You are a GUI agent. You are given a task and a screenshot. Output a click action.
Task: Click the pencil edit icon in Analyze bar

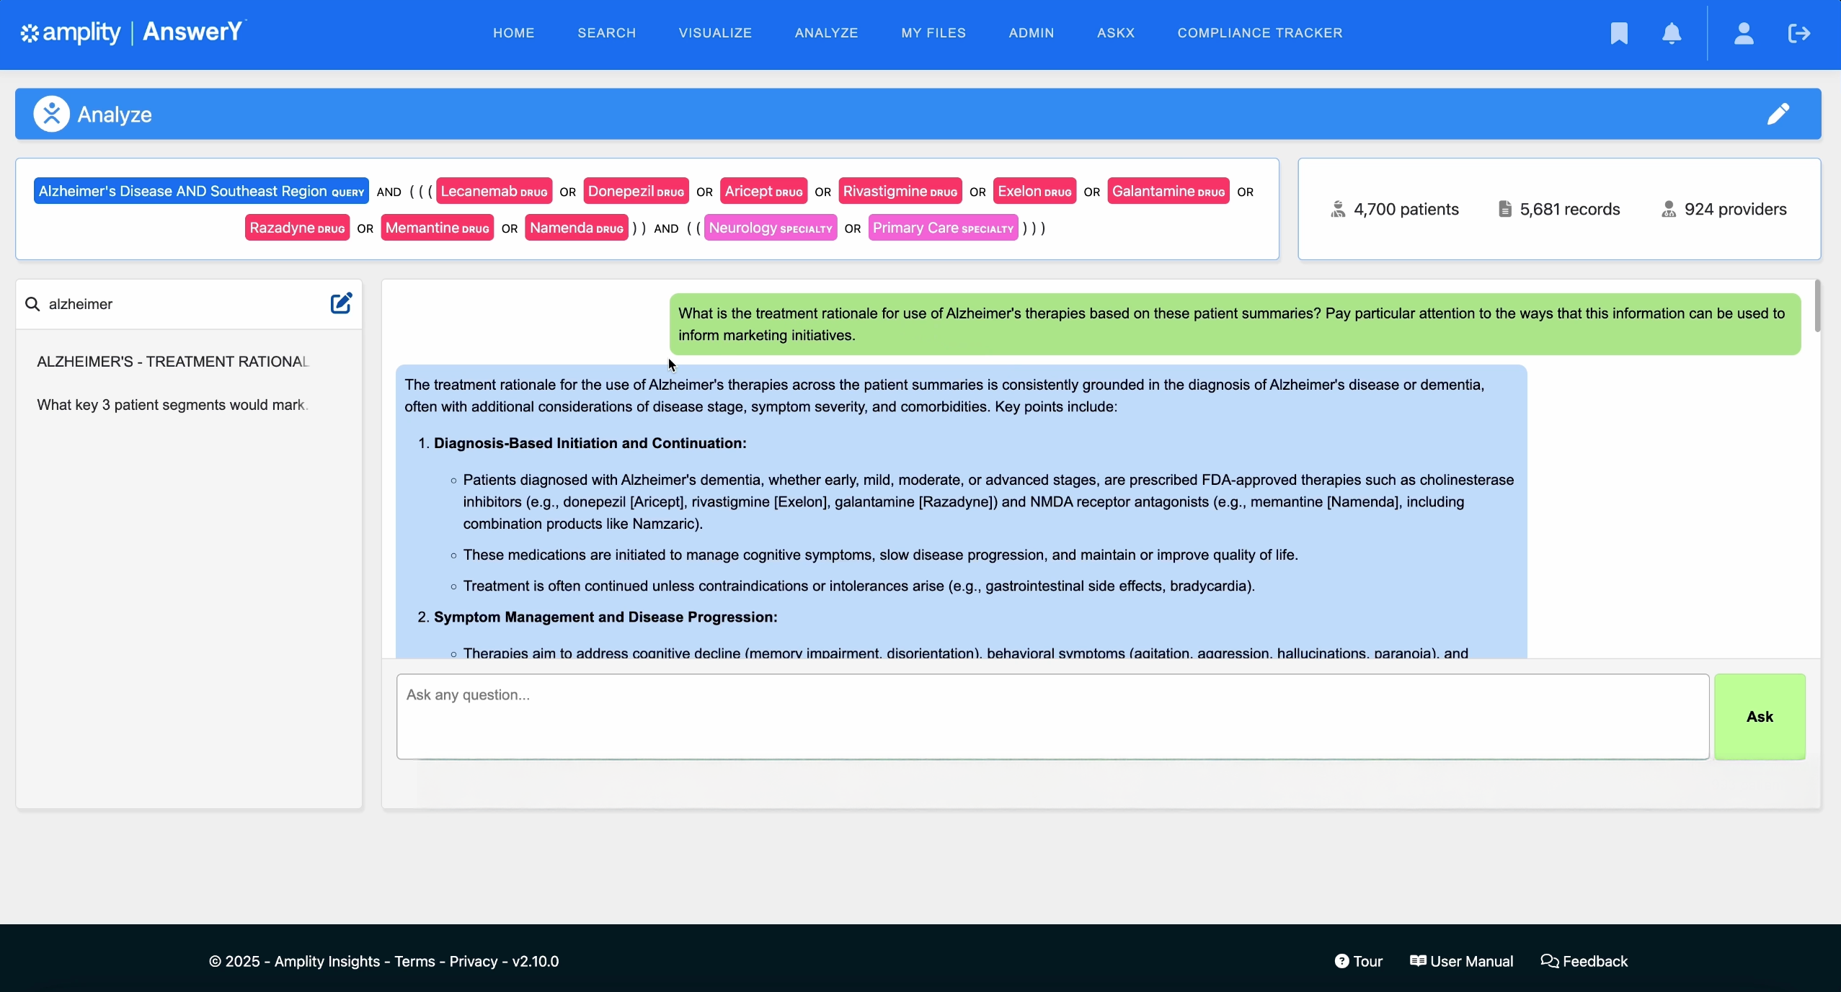(1778, 114)
